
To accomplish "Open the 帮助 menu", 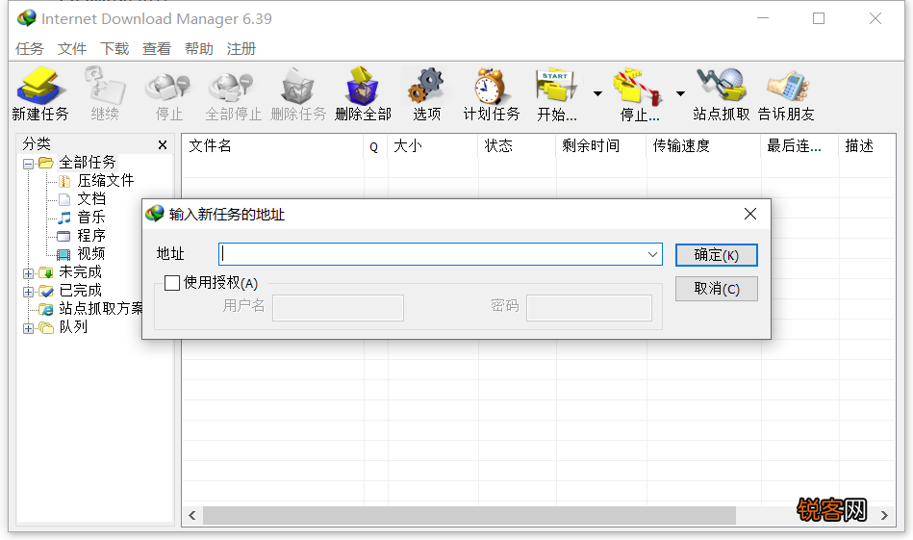I will tap(198, 49).
